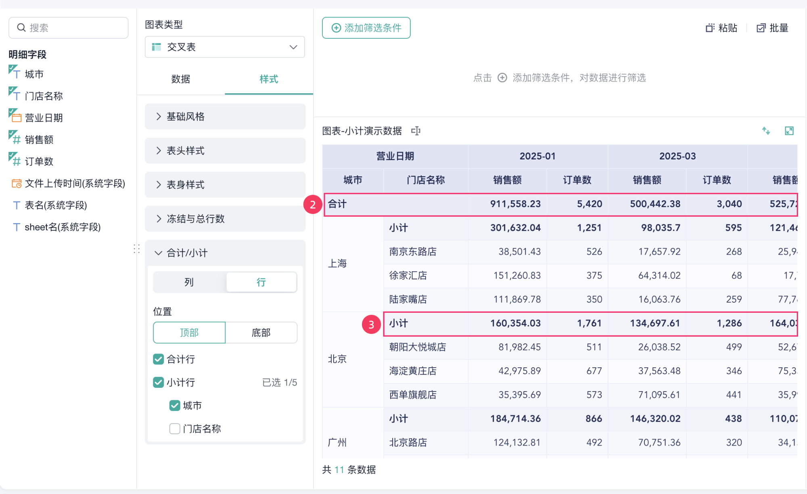Expand the 冻结与总行数 section
807x494 pixels.
[x=225, y=219]
